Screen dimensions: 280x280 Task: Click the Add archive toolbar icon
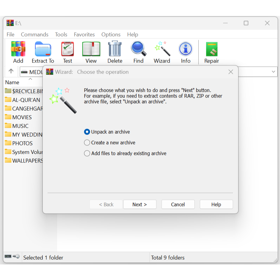click(x=18, y=49)
